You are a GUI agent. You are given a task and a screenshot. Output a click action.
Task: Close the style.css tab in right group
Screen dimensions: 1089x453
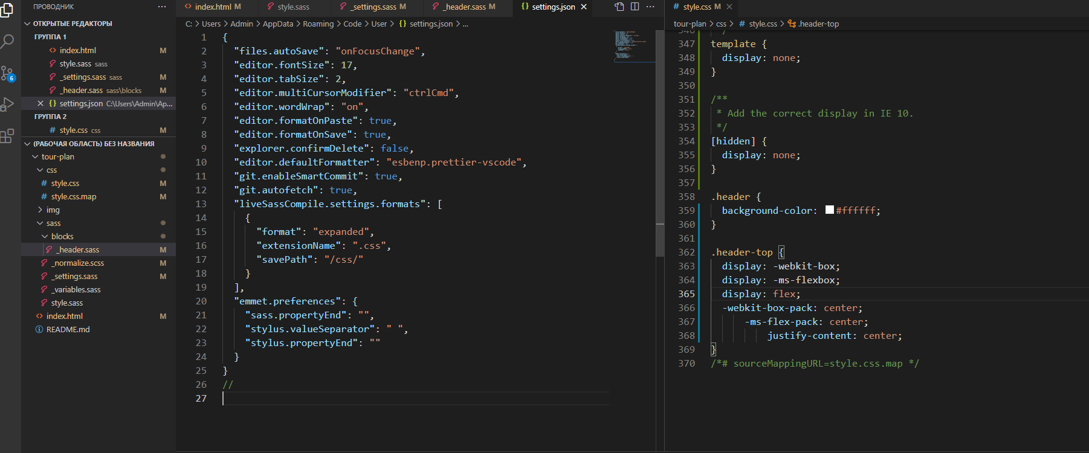729,7
